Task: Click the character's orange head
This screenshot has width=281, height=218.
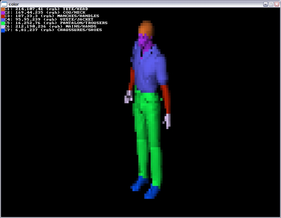Action: pos(146,28)
